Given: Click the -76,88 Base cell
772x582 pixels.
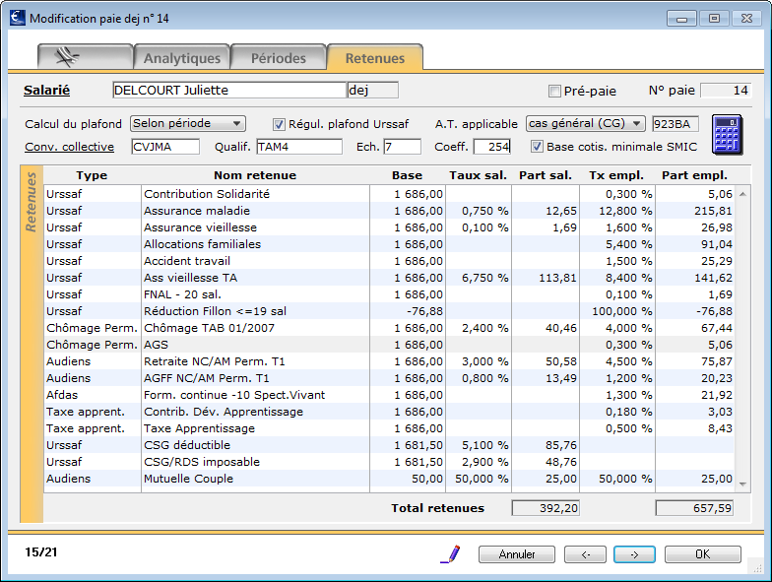Looking at the screenshot, I should [x=408, y=311].
